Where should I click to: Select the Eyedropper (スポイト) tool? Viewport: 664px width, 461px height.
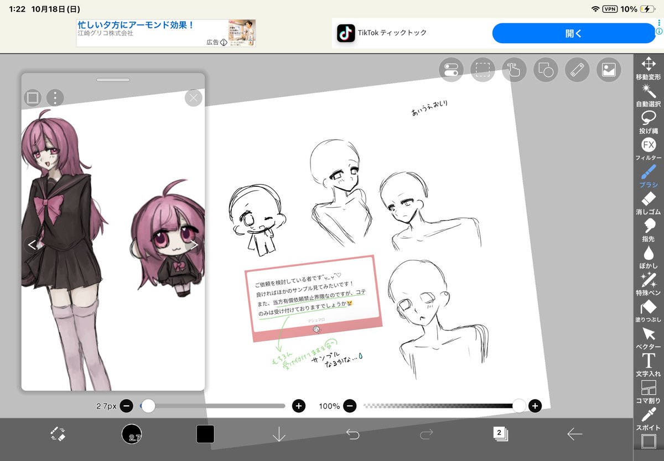[648, 419]
